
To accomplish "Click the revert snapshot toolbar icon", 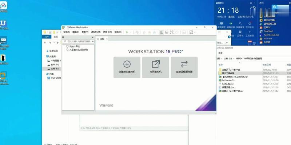I will tap(149, 32).
